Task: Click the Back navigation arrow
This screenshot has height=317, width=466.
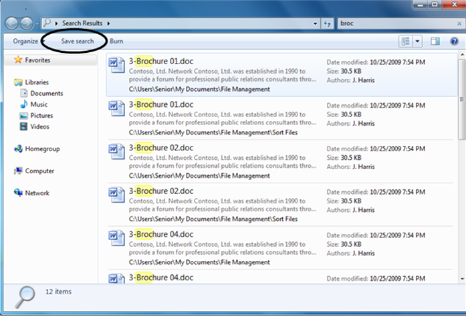Action: point(11,23)
